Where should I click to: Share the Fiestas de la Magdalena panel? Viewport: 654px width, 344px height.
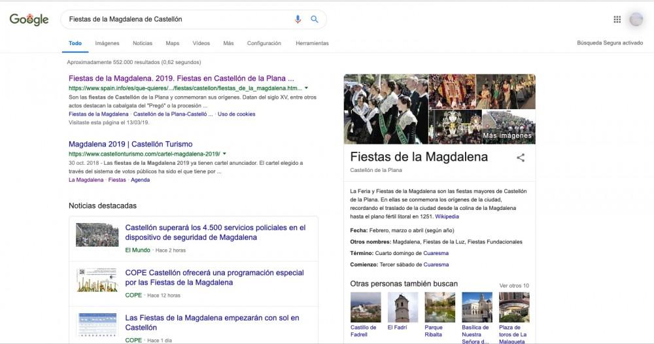[521, 158]
